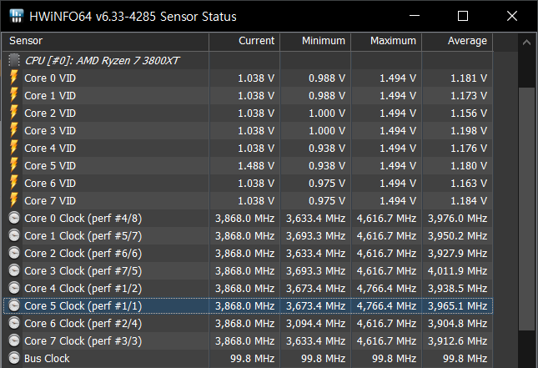Click Core 5 VID current value 1.488 V

[256, 166]
